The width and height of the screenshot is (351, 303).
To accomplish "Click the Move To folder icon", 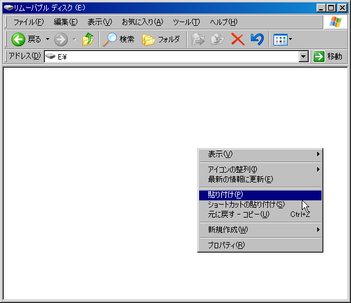I will pyautogui.click(x=198, y=39).
